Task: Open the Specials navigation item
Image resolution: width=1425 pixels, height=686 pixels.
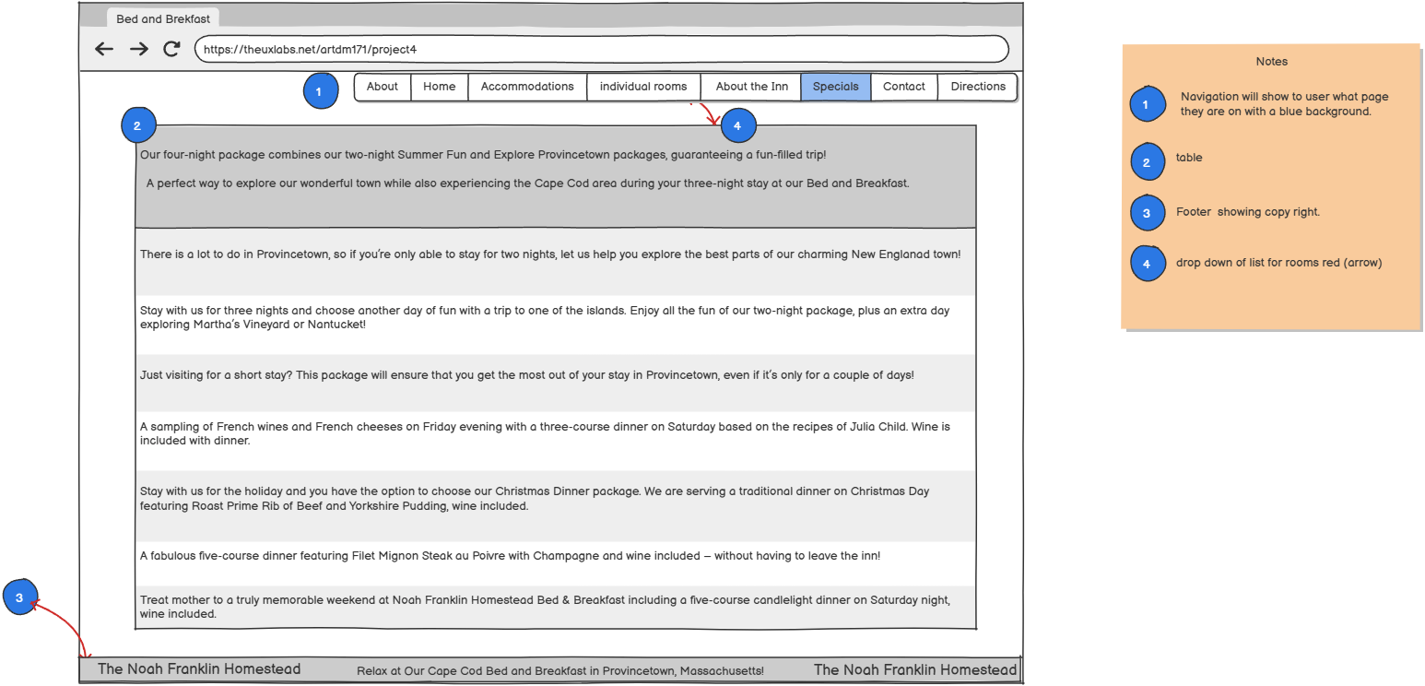Action: [835, 87]
